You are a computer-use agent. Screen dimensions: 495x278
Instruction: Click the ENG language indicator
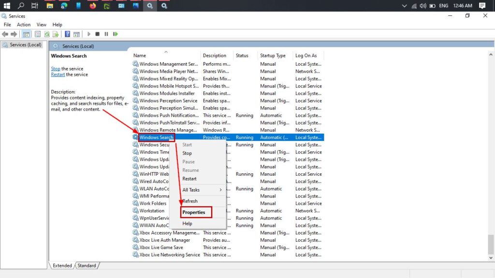444,6
